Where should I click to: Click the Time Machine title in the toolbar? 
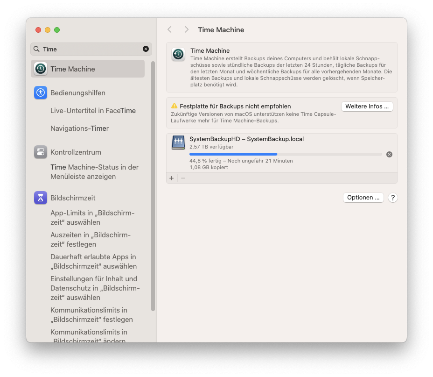pos(221,29)
